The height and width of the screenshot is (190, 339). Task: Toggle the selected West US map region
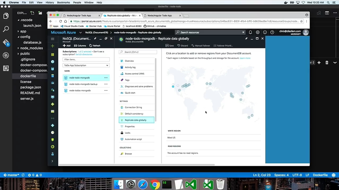(173, 86)
